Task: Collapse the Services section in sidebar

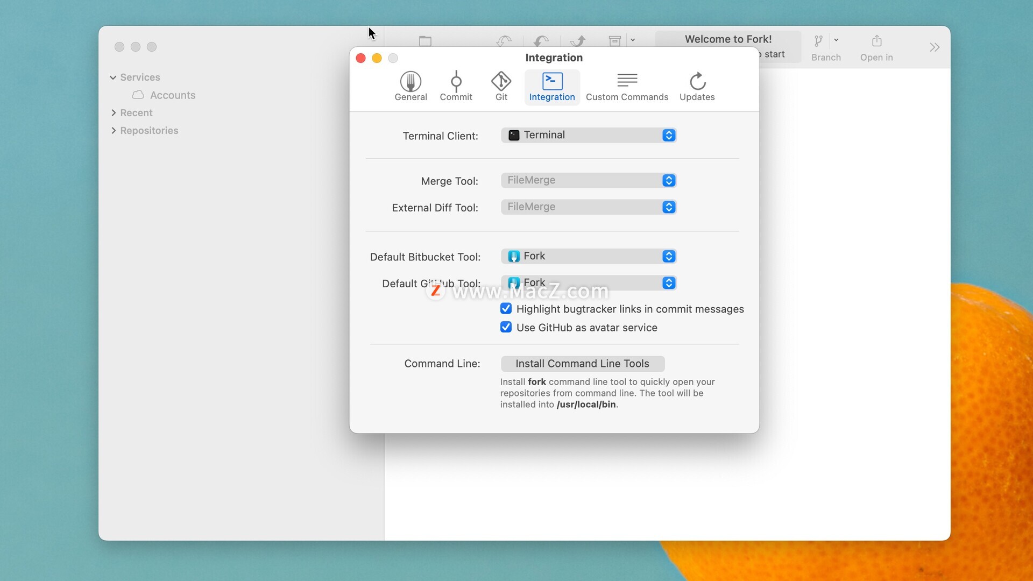Action: pyautogui.click(x=113, y=77)
